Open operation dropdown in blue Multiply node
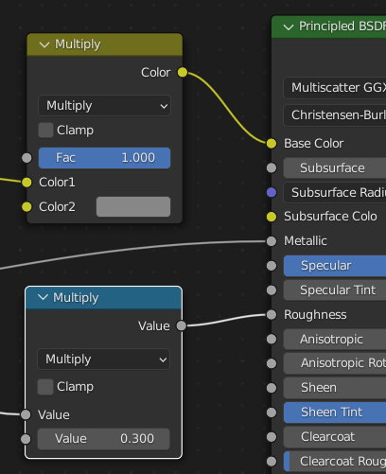The image size is (386, 474). pyautogui.click(x=103, y=360)
